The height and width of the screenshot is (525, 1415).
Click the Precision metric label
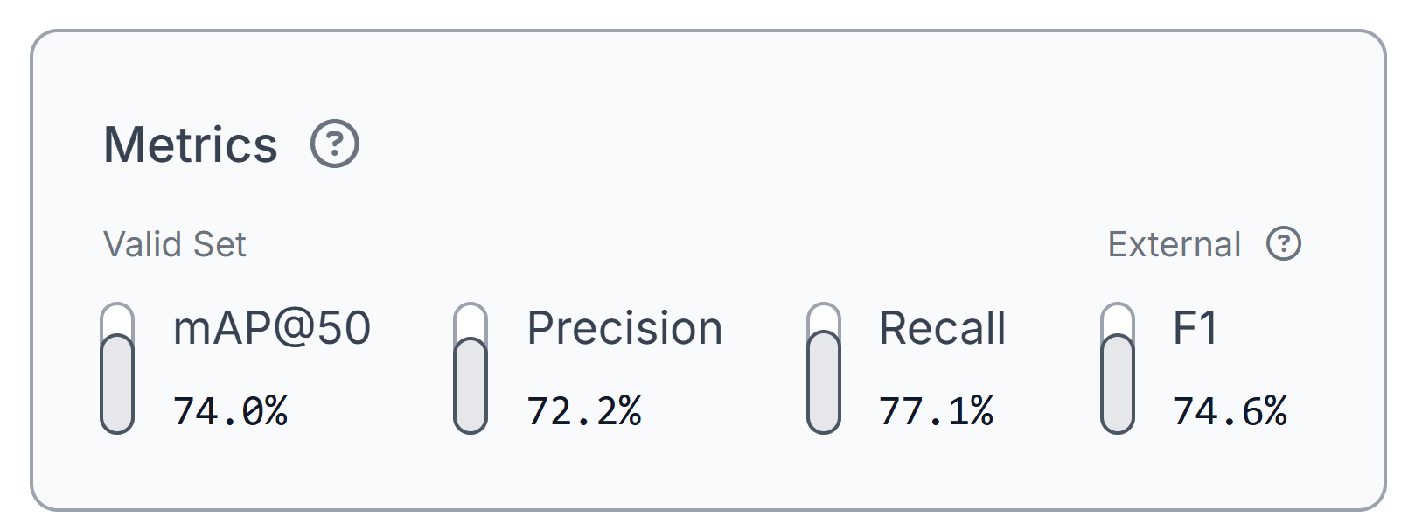625,328
